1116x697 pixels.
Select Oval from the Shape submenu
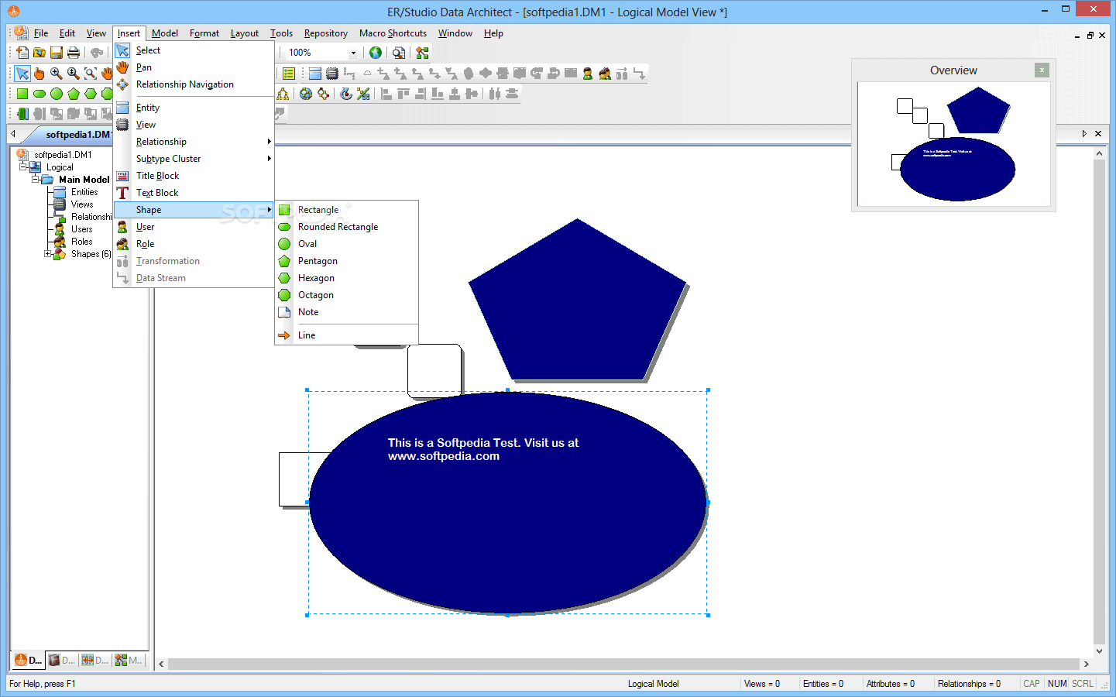click(x=346, y=244)
